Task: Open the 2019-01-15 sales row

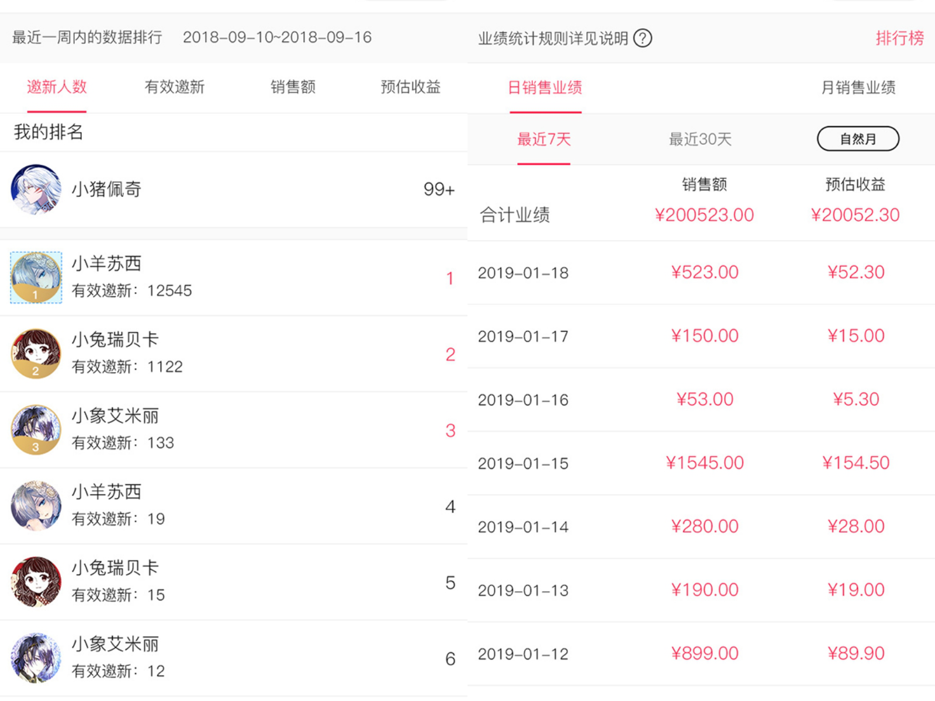Action: [701, 463]
